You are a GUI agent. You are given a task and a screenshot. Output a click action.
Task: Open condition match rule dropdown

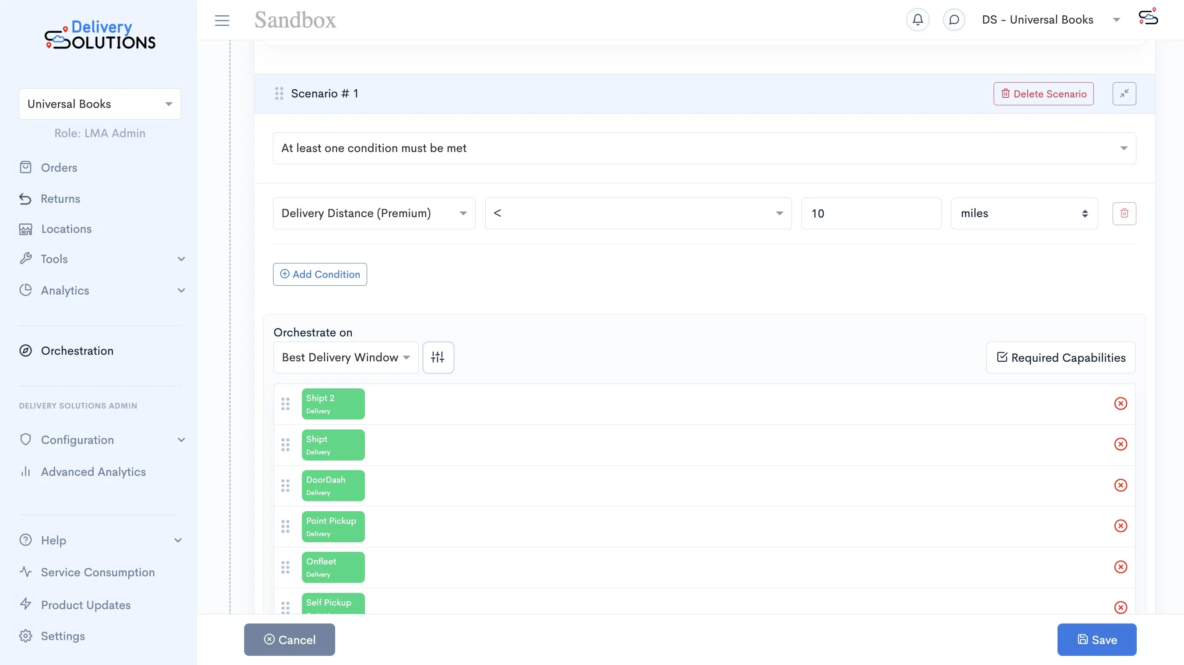(x=704, y=148)
